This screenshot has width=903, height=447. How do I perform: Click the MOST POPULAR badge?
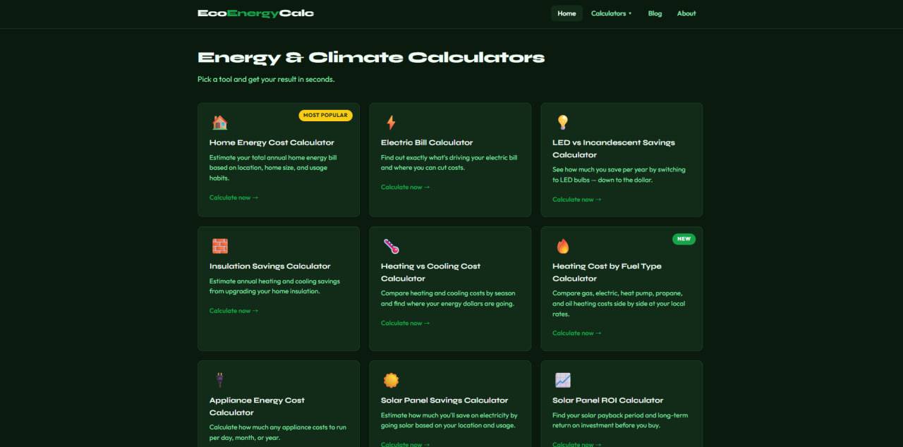pos(325,115)
